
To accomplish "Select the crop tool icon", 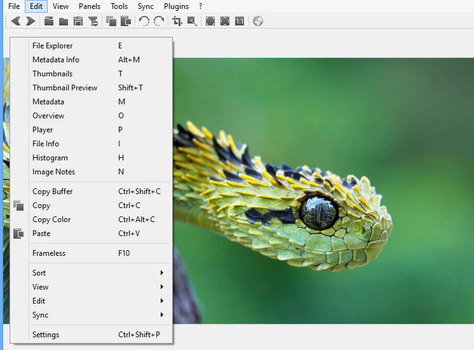I will pos(177,21).
